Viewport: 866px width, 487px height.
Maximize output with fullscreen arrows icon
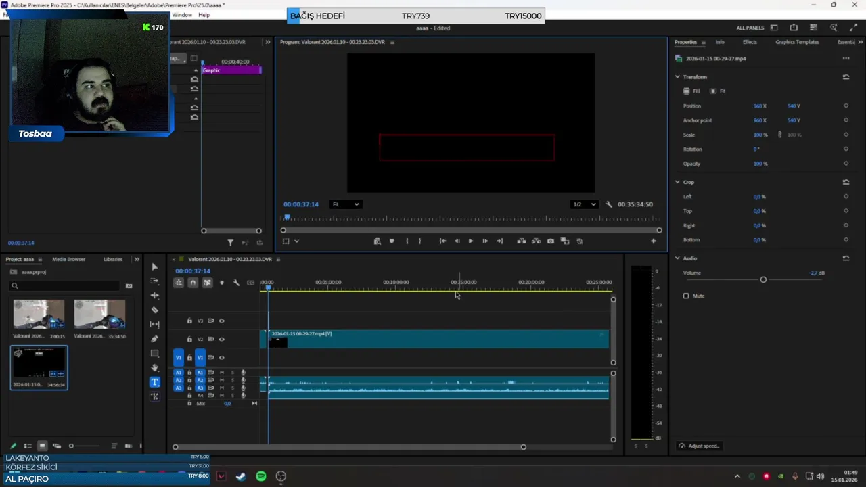[853, 28]
